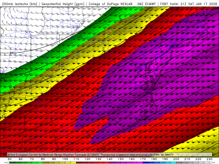Click the '250mb Isotachs (kts)' title text
This screenshot has height=164, width=219.
[x=19, y=4]
